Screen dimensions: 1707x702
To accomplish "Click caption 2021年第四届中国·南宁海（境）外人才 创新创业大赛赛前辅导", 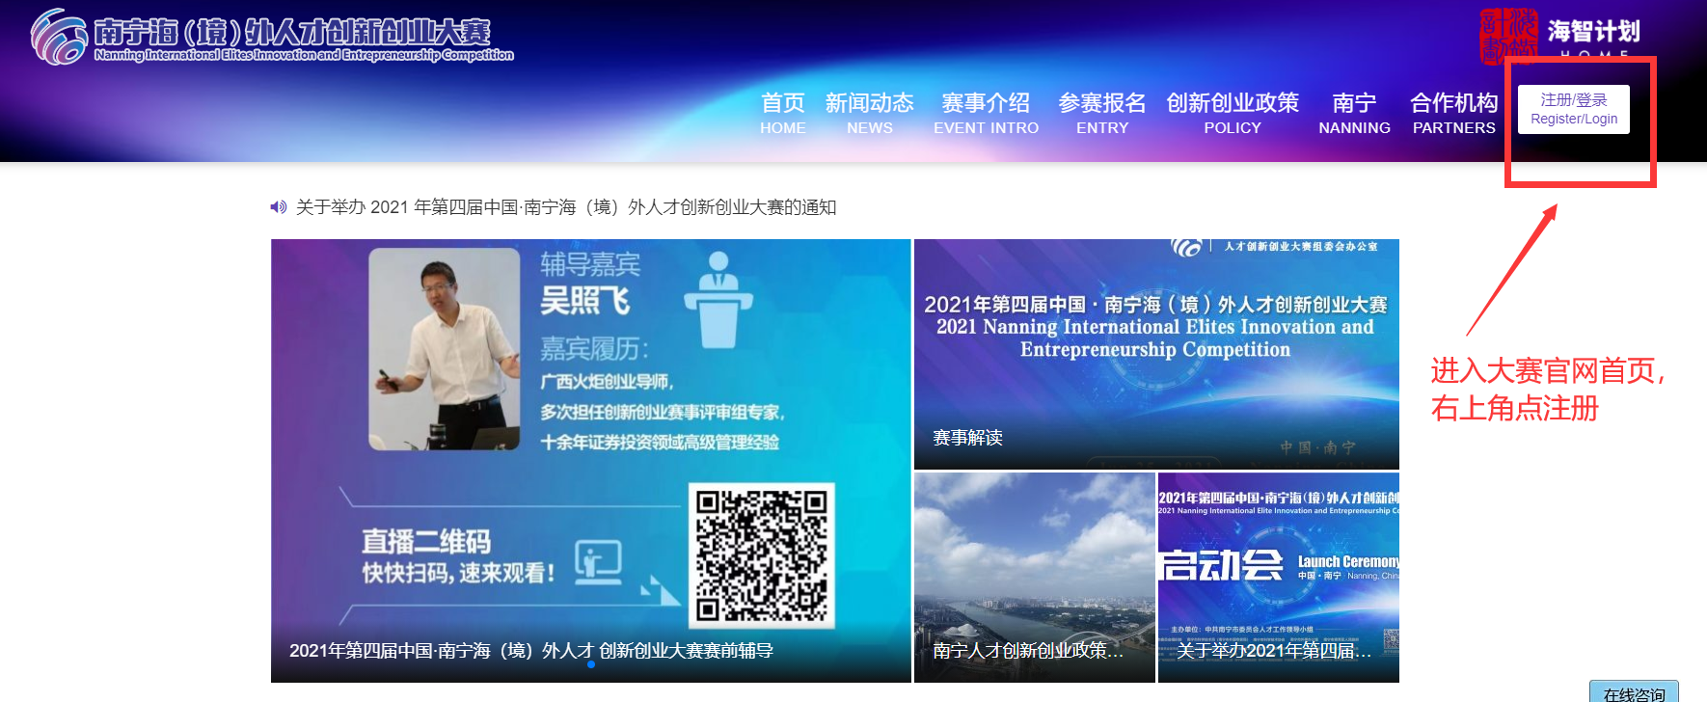I will (x=531, y=651).
